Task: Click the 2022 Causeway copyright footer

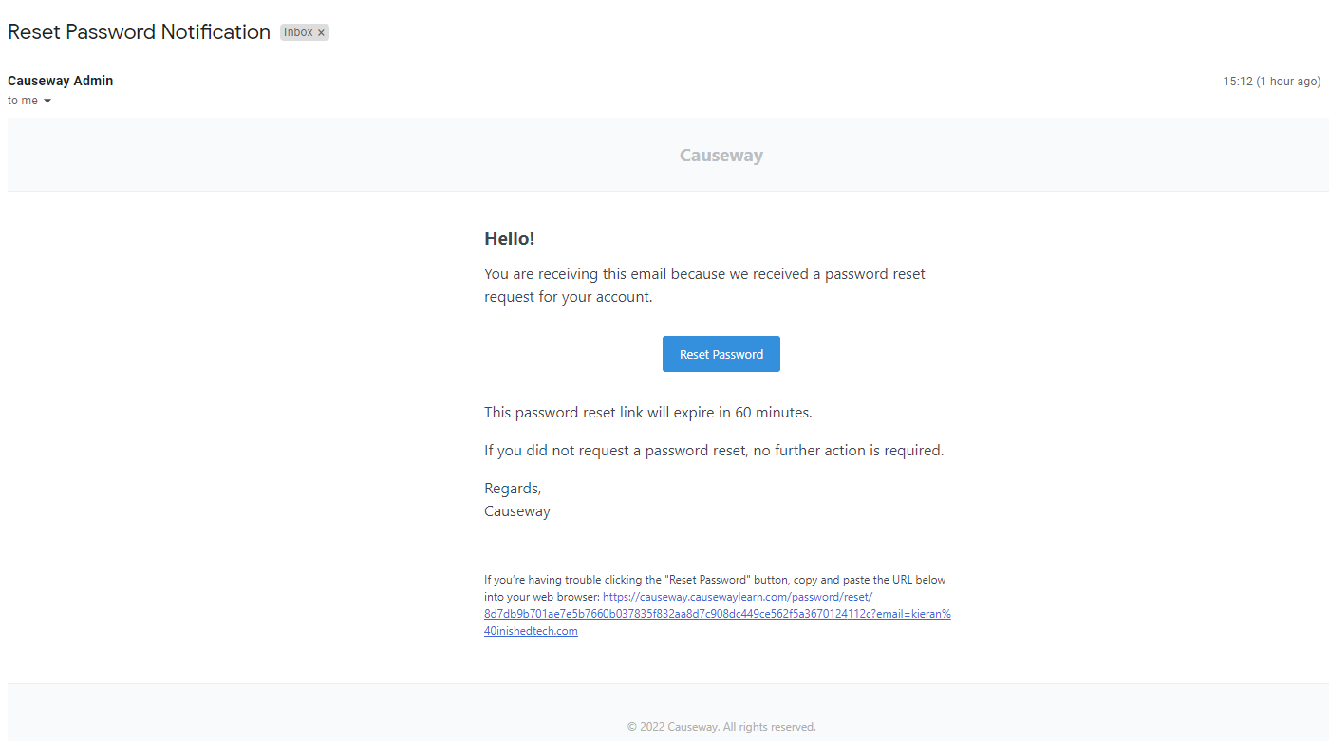Action: [721, 727]
